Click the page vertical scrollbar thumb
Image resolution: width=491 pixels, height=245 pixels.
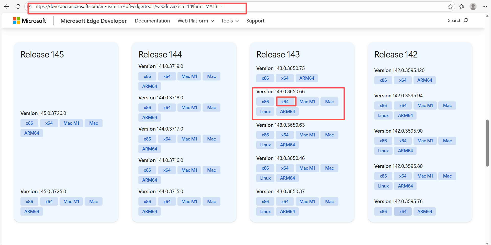click(487, 143)
